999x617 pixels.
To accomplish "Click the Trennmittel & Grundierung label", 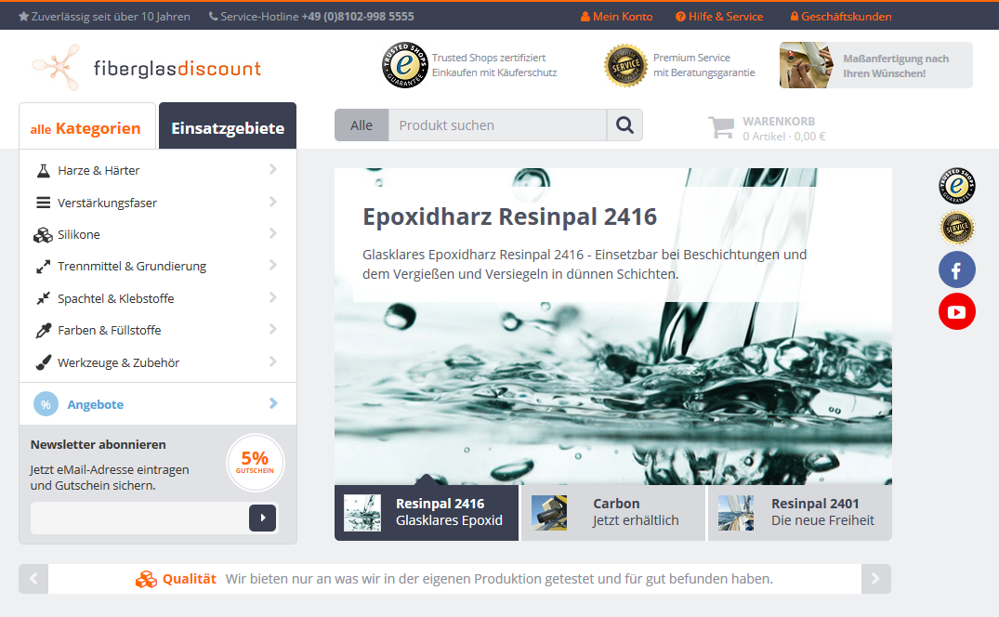I will click(x=132, y=266).
